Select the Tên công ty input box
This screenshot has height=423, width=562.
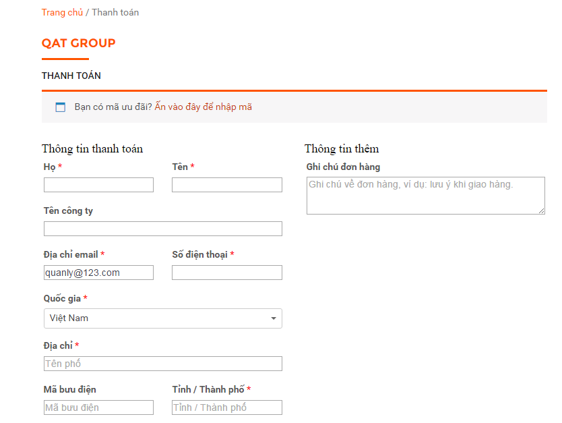tap(162, 229)
